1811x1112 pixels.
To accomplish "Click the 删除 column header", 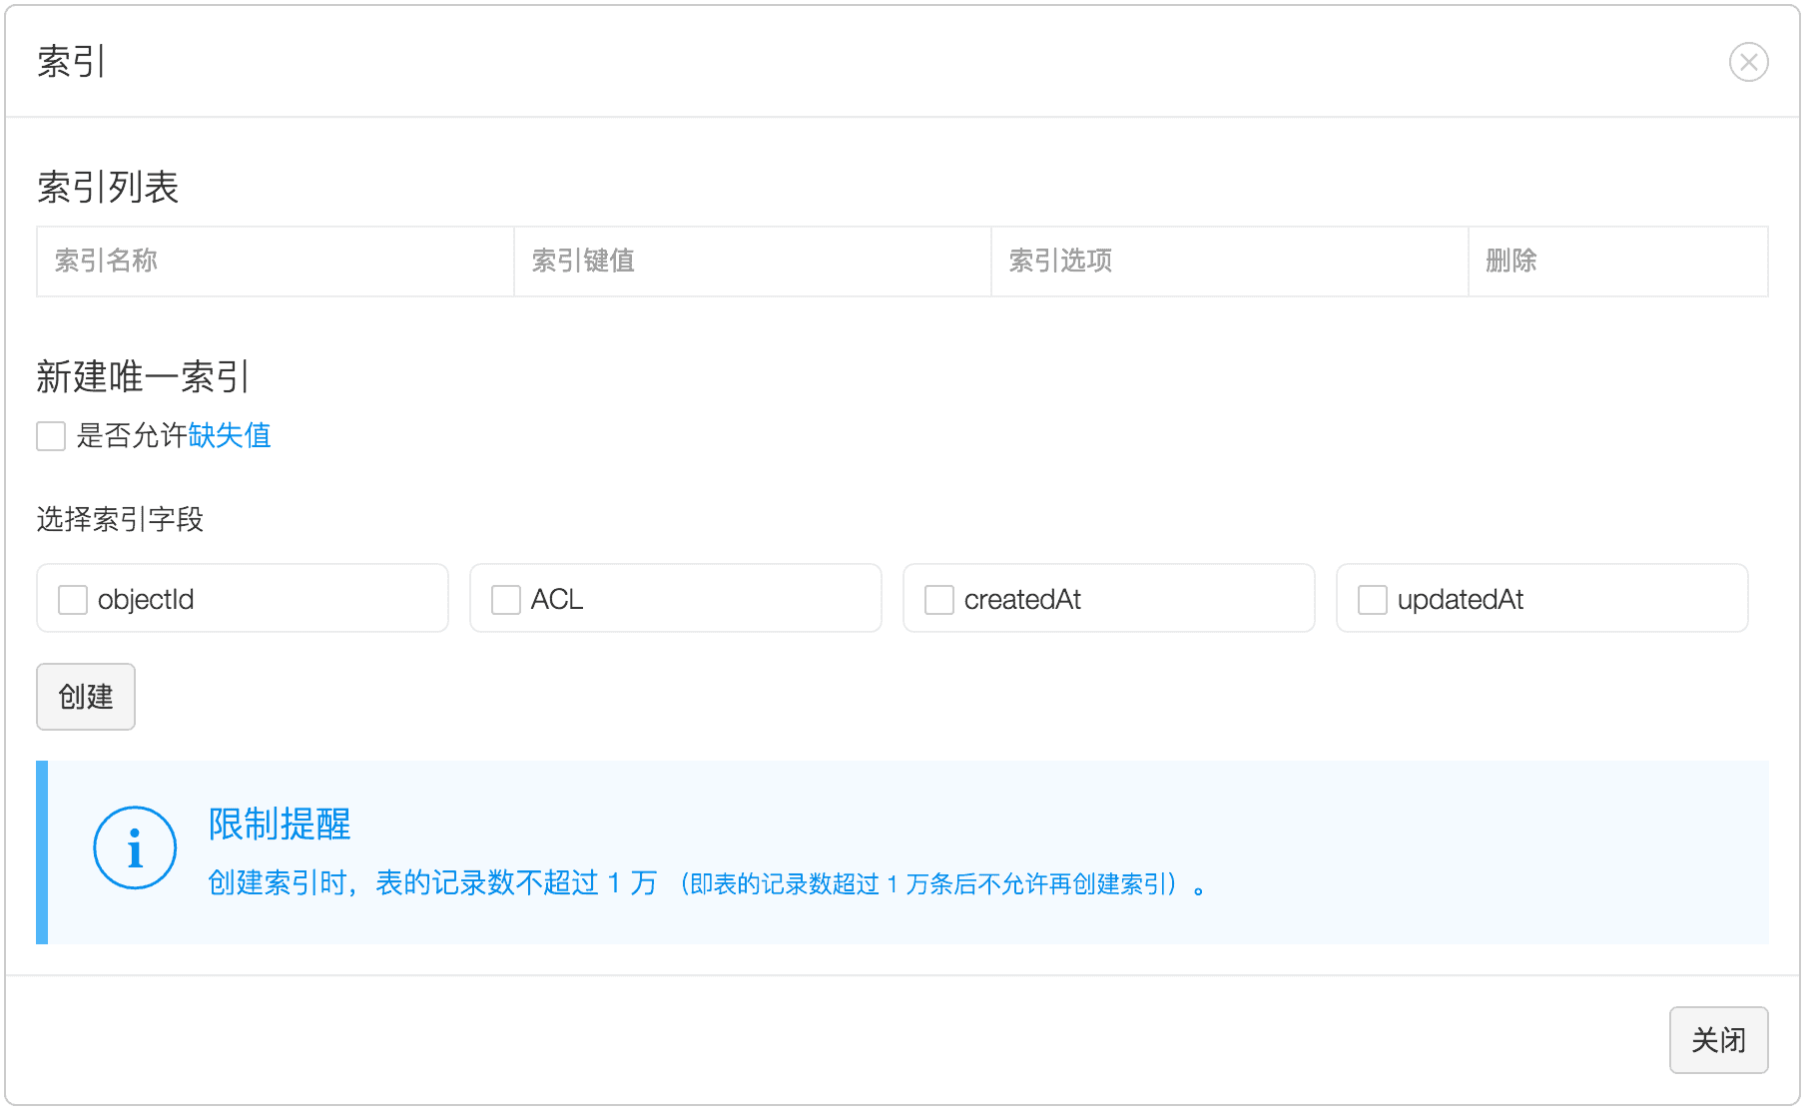I will pos(1510,262).
